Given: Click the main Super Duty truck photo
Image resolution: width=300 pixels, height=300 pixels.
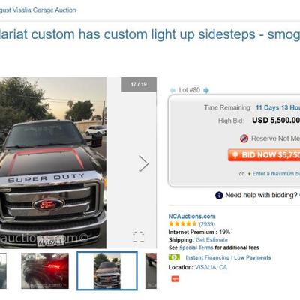Looking at the screenshot, I should tap(53, 163).
